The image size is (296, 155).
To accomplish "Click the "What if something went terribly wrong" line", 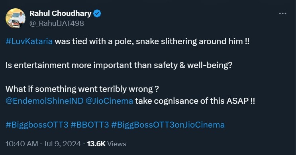I will [82, 89].
